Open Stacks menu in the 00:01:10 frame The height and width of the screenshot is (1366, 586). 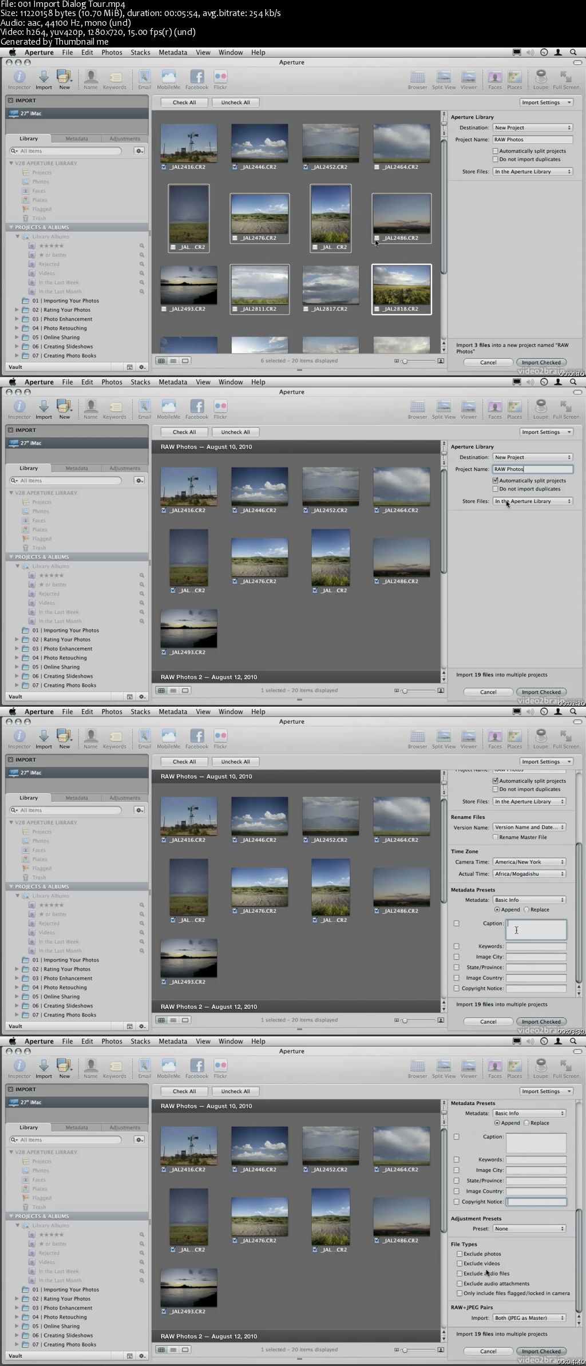click(140, 53)
